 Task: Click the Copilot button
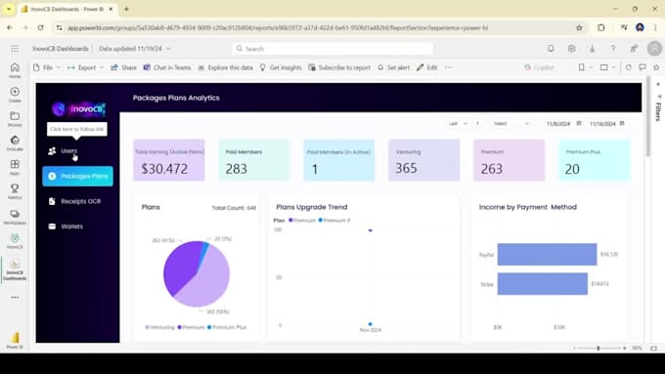pyautogui.click(x=539, y=67)
